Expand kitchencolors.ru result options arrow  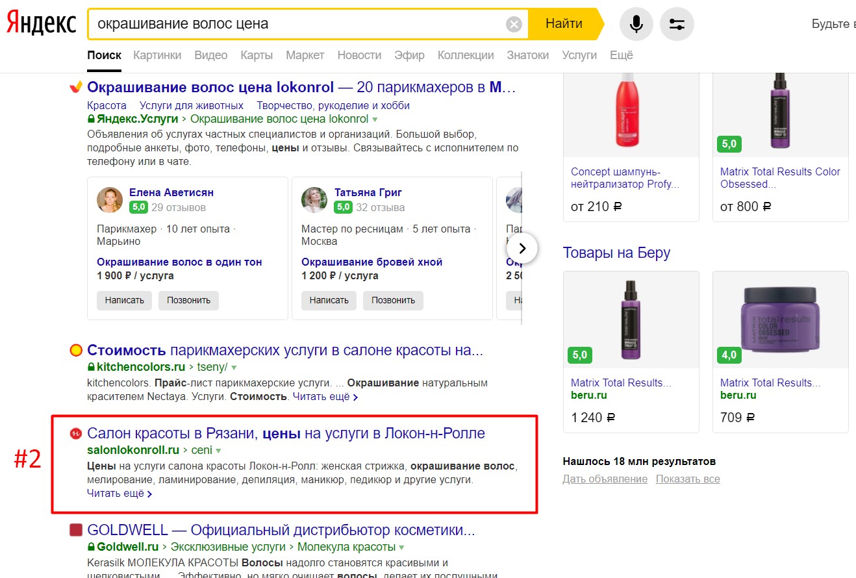[x=234, y=368]
